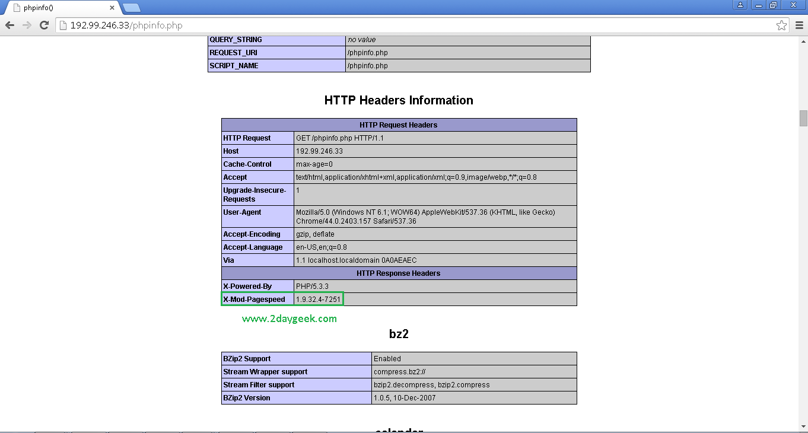Select the 1.9.32.4-7251 version value
808x433 pixels.
click(x=318, y=300)
